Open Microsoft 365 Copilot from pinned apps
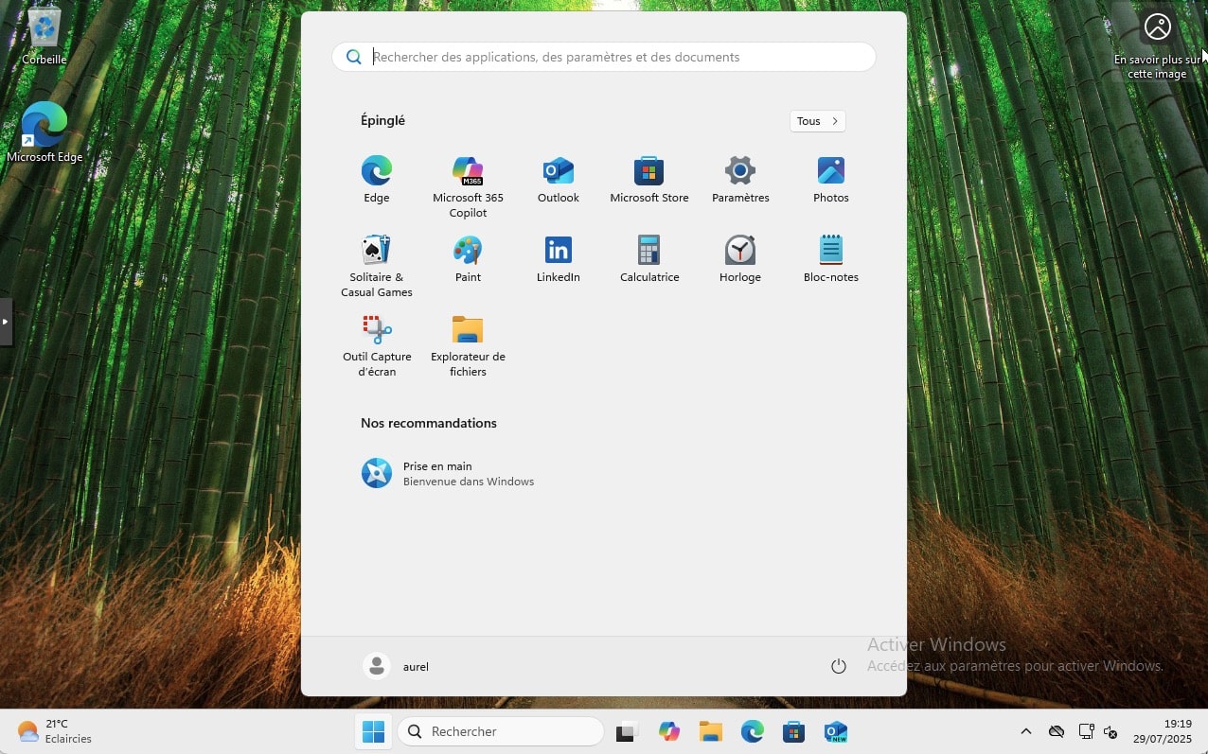Screen dimensions: 1208x754 pos(468,185)
